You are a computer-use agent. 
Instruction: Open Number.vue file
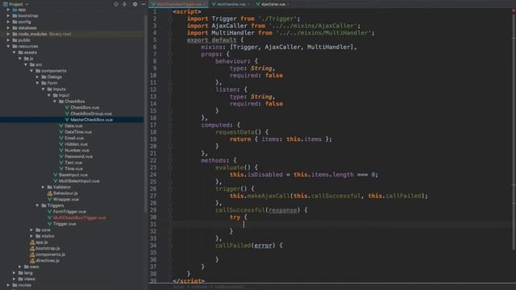point(77,151)
